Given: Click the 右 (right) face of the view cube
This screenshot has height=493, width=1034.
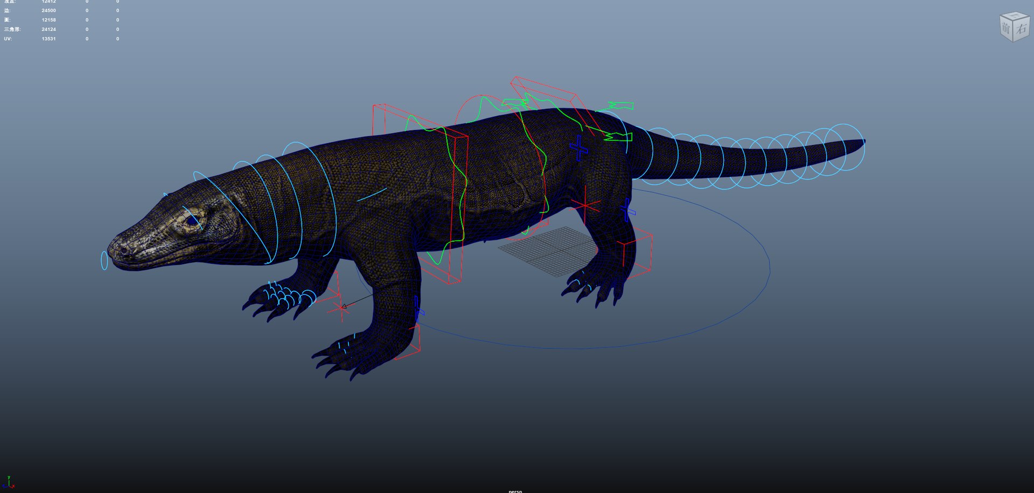Looking at the screenshot, I should click(1021, 29).
